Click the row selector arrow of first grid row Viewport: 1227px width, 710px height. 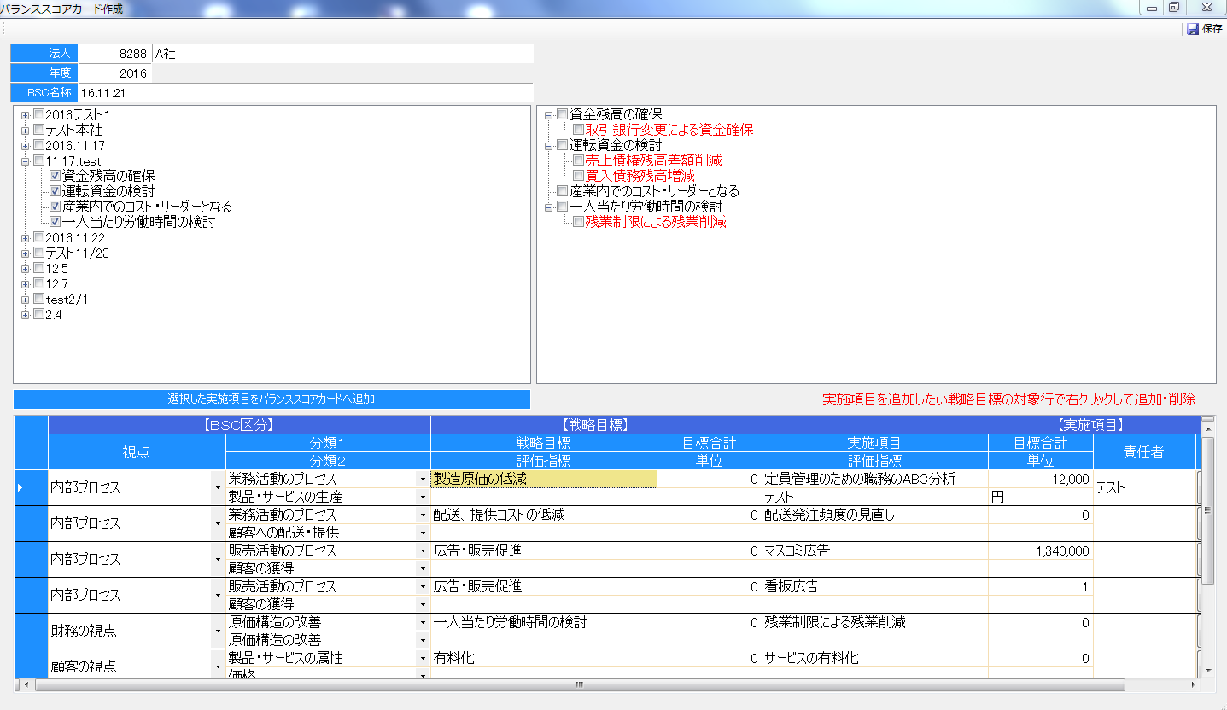pos(21,487)
